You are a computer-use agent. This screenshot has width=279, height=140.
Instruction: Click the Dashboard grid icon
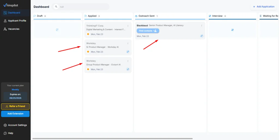(x=5, y=13)
